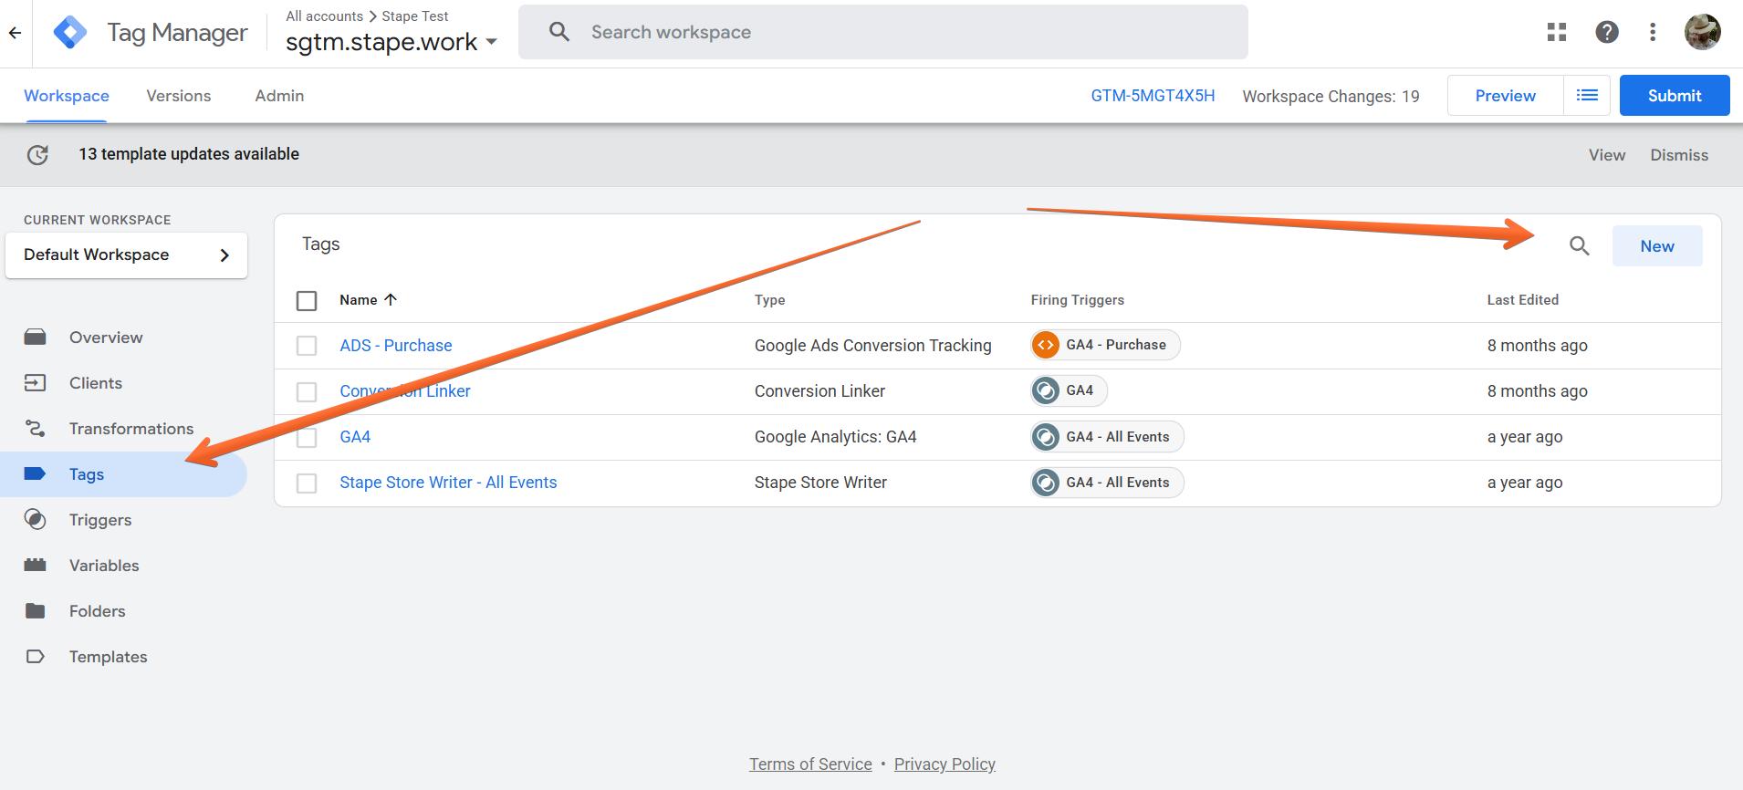Viewport: 1743px width, 790px height.
Task: Click the tags table search magnifier icon
Action: coord(1579,245)
